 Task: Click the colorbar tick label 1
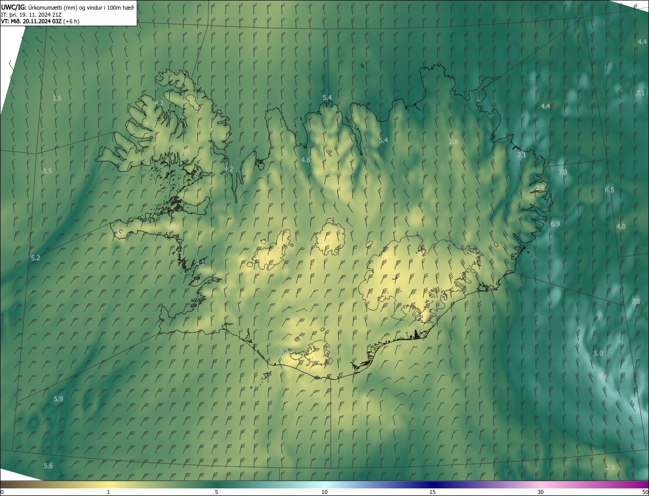coord(109,492)
